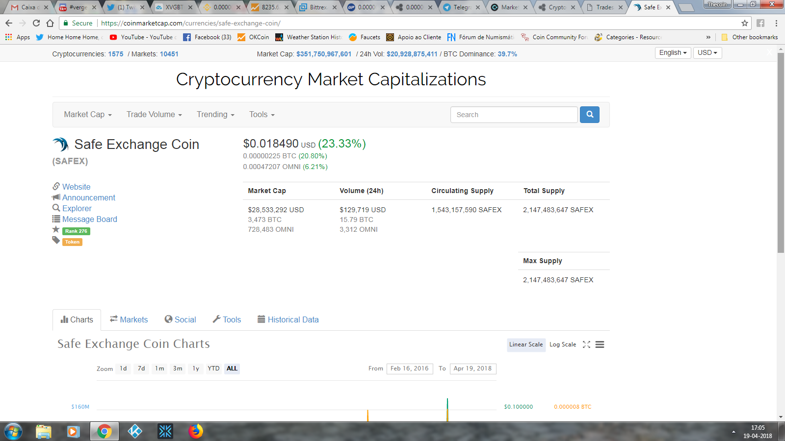The width and height of the screenshot is (785, 441).
Task: Click the page vertical scrollbar
Action: pyautogui.click(x=781, y=153)
